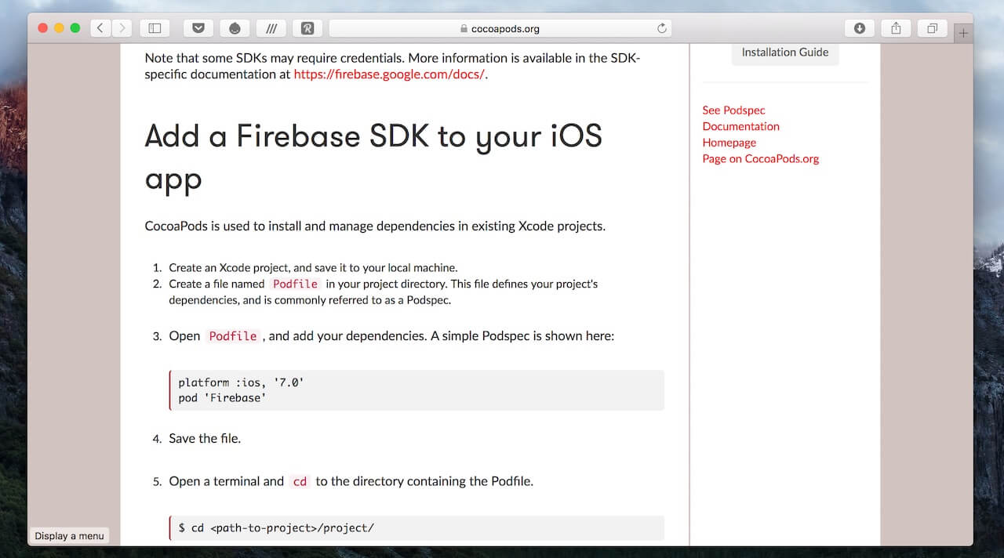This screenshot has height=558, width=1004.
Task: Click the green full-screen window button
Action: 75,28
